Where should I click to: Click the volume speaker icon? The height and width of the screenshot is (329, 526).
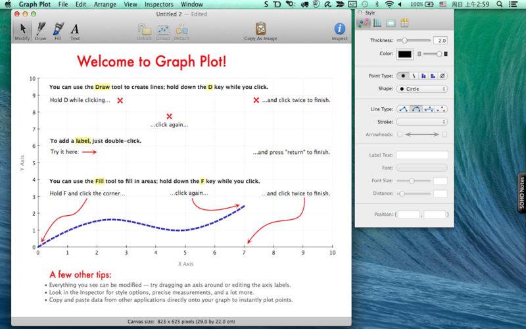(x=400, y=4)
